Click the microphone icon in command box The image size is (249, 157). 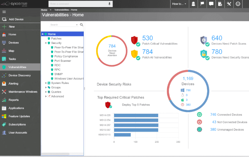109,4
